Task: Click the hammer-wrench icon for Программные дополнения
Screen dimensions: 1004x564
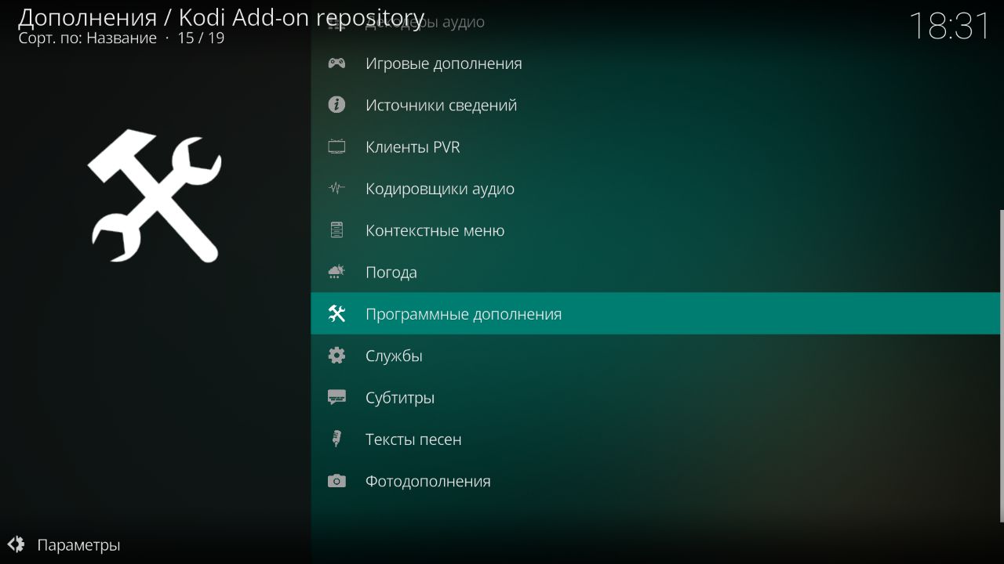Action: click(x=336, y=313)
